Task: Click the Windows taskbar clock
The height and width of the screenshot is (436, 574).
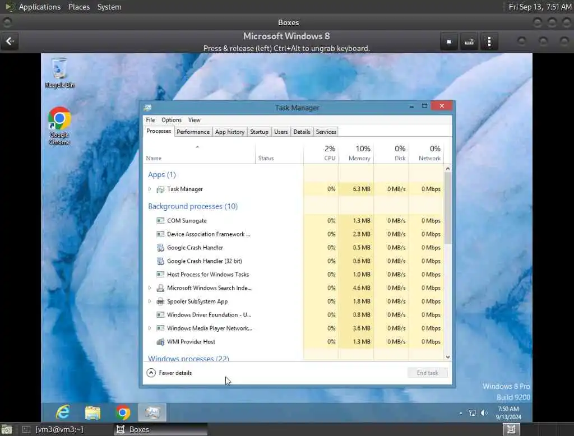Action: tap(508, 413)
